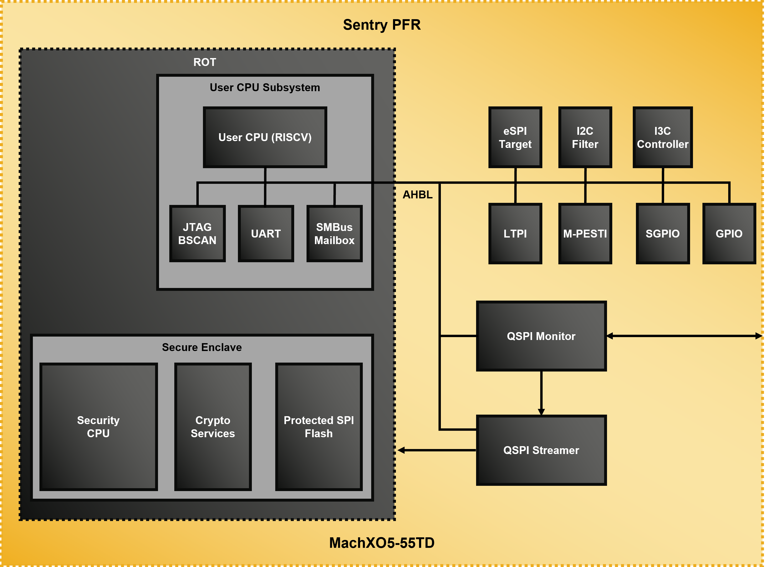This screenshot has width=770, height=567.
Task: Click the Crypto Services block
Action: [x=213, y=427]
